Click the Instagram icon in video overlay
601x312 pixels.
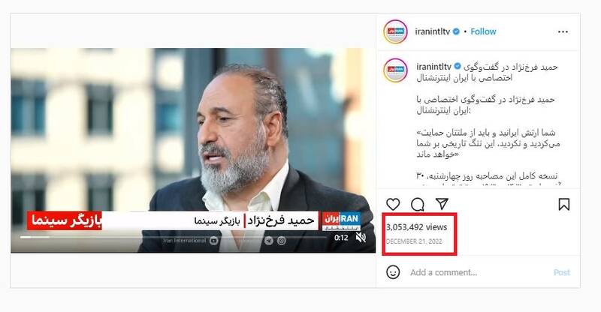pyautogui.click(x=282, y=241)
